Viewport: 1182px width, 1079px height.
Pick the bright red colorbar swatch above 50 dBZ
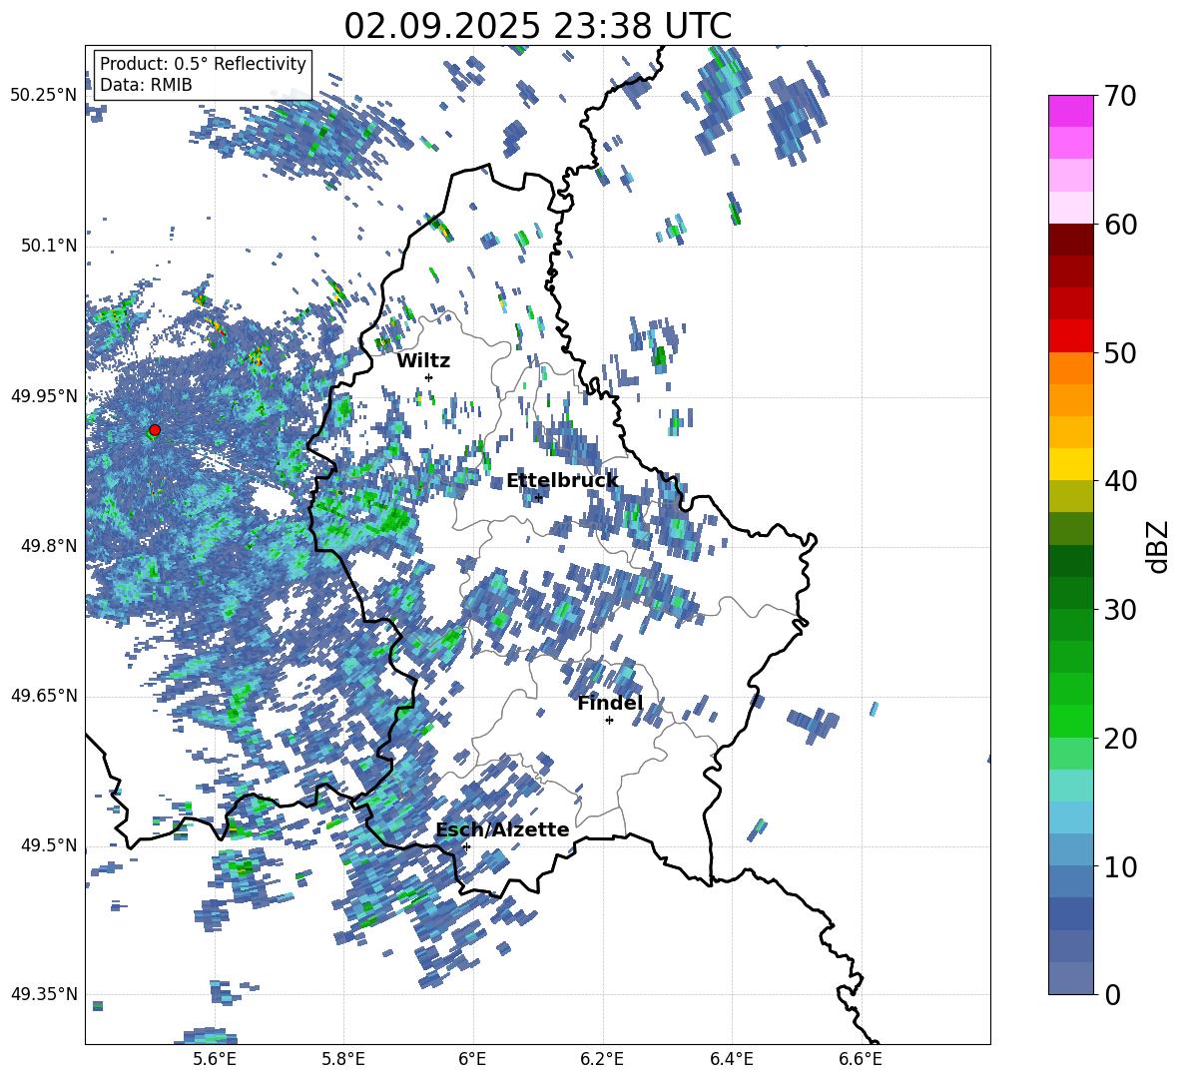point(1070,336)
